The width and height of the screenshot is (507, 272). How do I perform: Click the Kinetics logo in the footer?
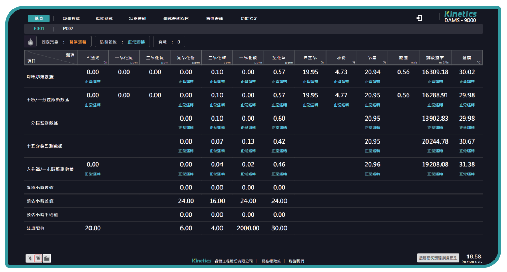(x=202, y=261)
